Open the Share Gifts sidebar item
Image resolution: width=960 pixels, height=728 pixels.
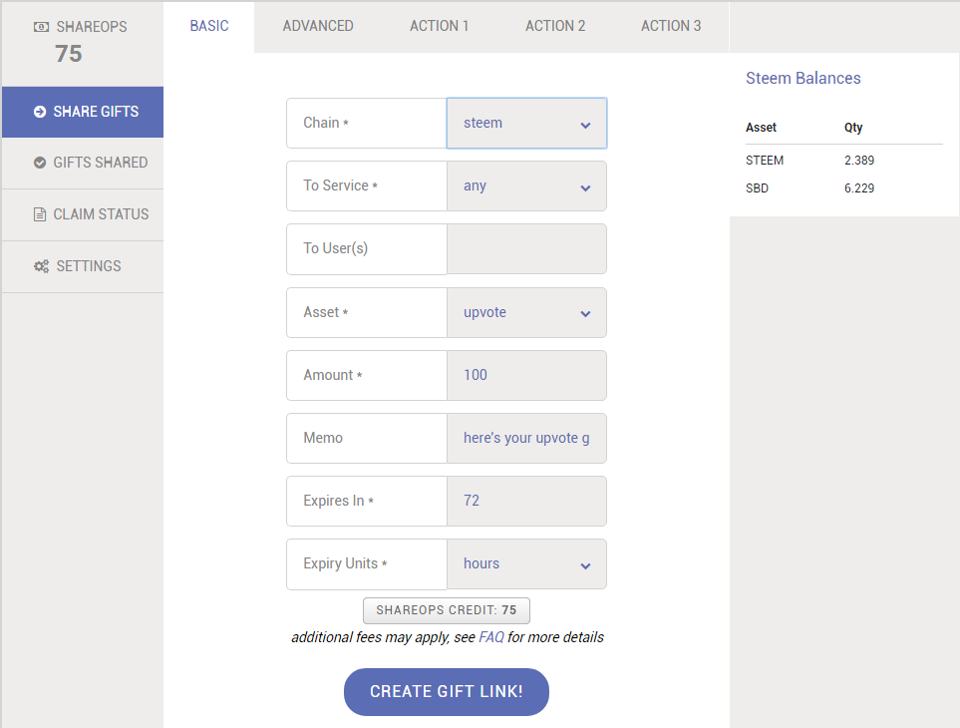[83, 112]
